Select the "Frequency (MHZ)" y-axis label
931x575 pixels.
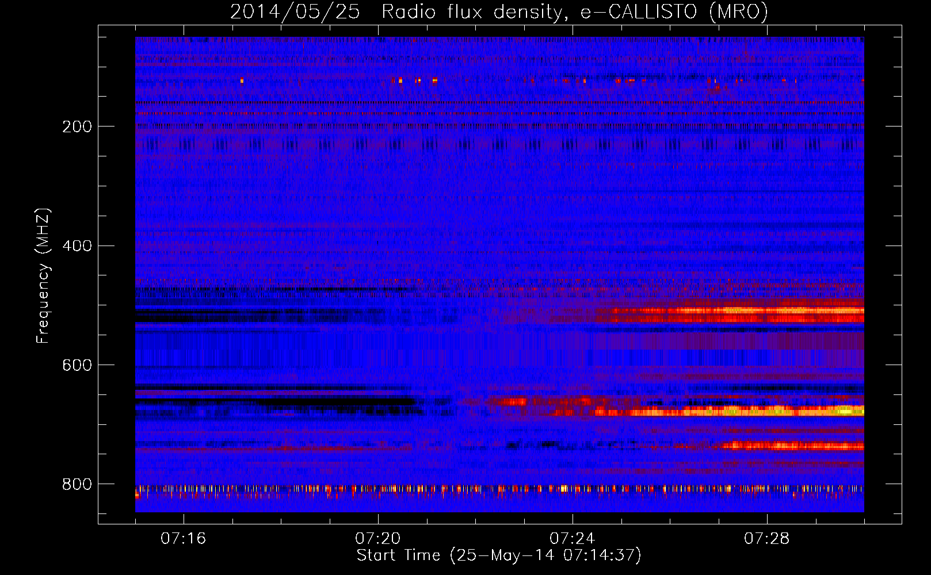43,276
